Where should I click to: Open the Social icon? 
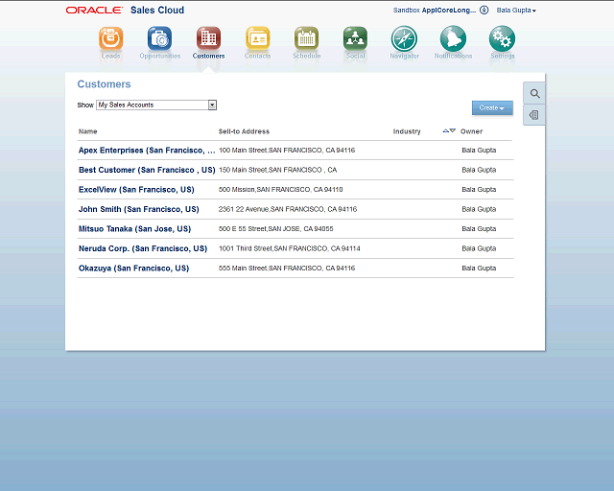coord(356,38)
